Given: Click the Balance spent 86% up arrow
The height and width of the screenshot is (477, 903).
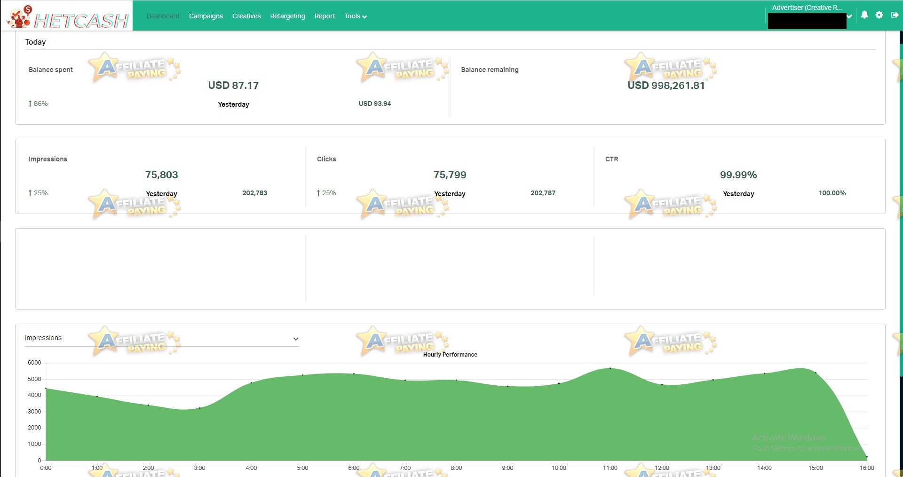Looking at the screenshot, I should [x=30, y=103].
